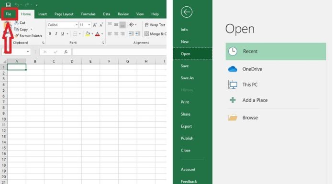Image resolution: width=333 pixels, height=184 pixels.
Task: Click the Increase Indent icon
Action: (x=138, y=34)
